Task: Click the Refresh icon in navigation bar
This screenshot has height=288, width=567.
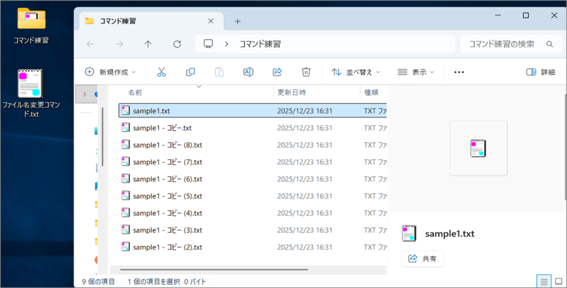Action: 177,44
